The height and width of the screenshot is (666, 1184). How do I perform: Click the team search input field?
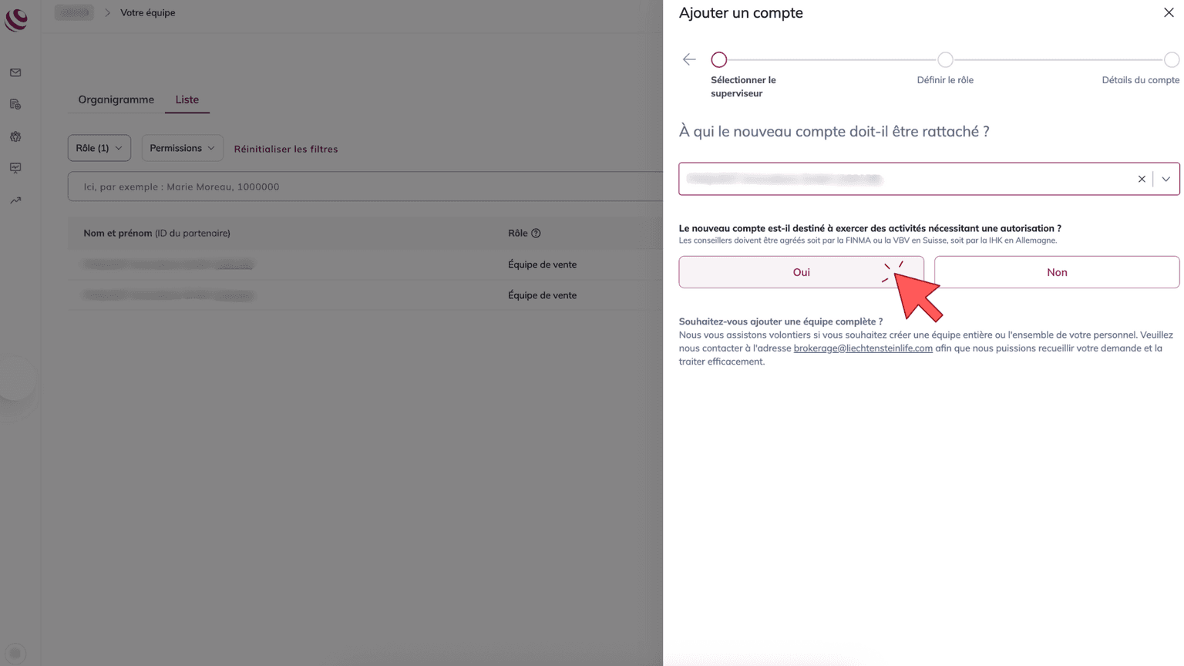tap(362, 187)
